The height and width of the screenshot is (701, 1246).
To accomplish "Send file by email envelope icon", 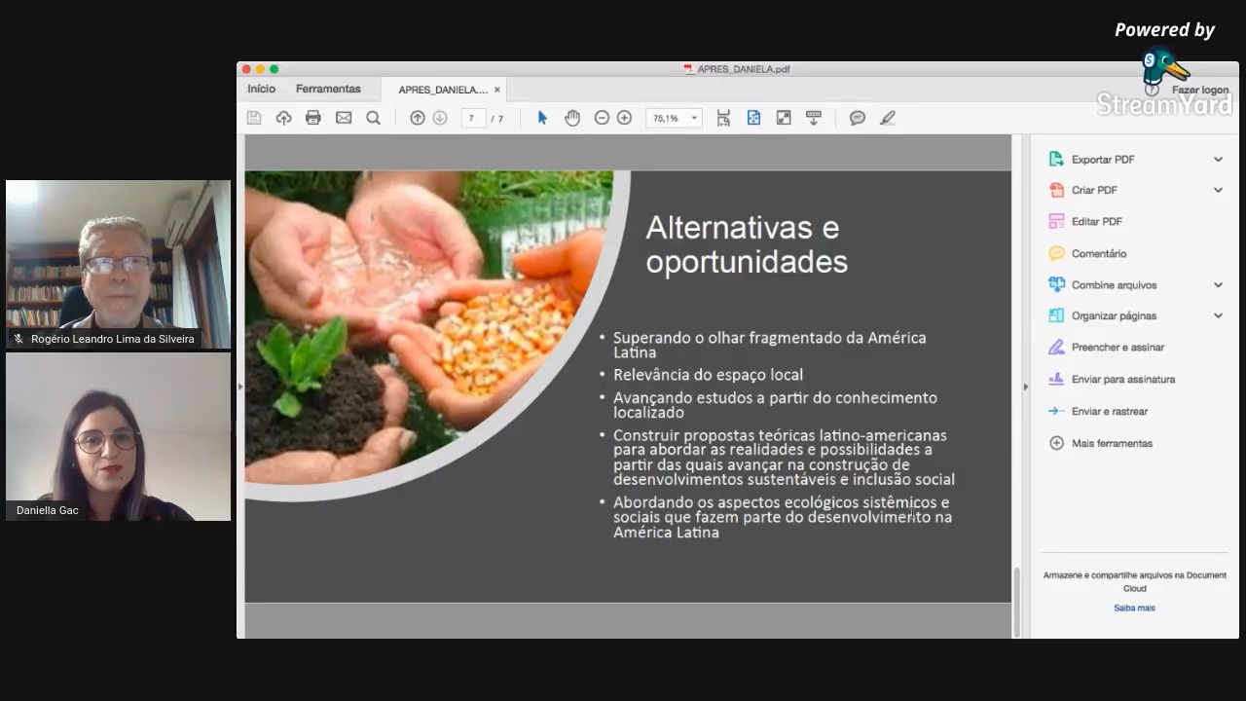I will pos(344,118).
